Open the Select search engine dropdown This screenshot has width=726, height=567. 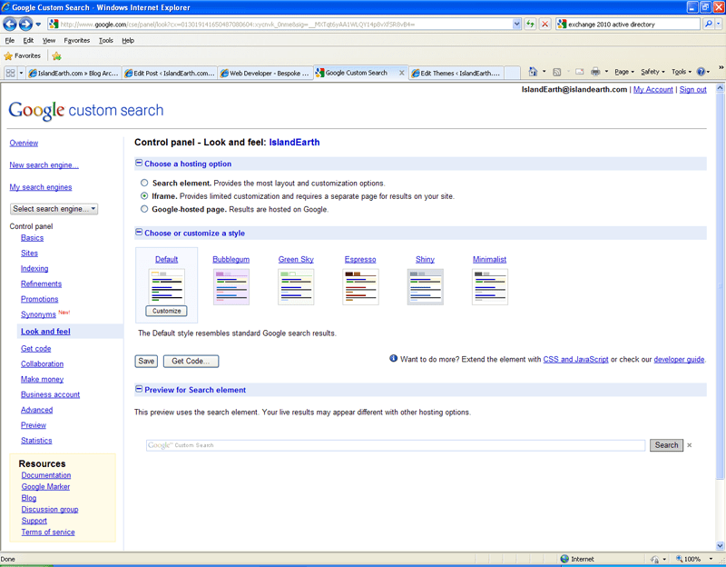[x=54, y=209]
